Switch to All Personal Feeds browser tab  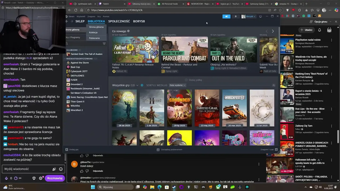click(x=170, y=4)
